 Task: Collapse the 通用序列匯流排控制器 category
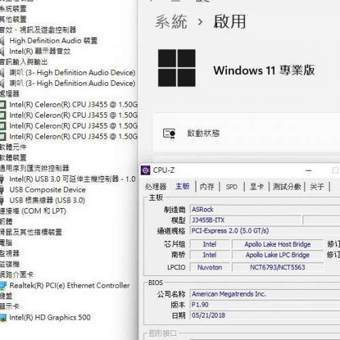tap(35, 168)
